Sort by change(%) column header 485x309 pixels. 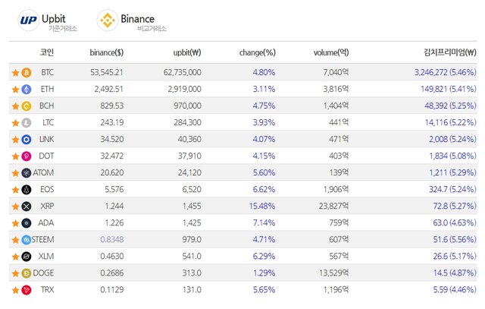pyautogui.click(x=258, y=52)
